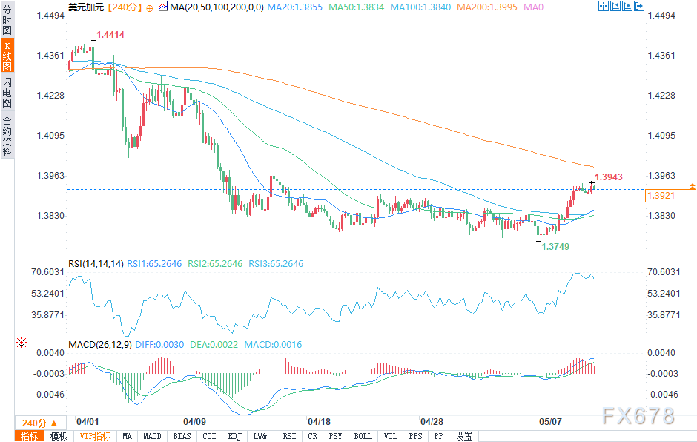Select the 指标 tab at bottom
Image resolution: width=697 pixels, height=442 pixels.
[30, 436]
